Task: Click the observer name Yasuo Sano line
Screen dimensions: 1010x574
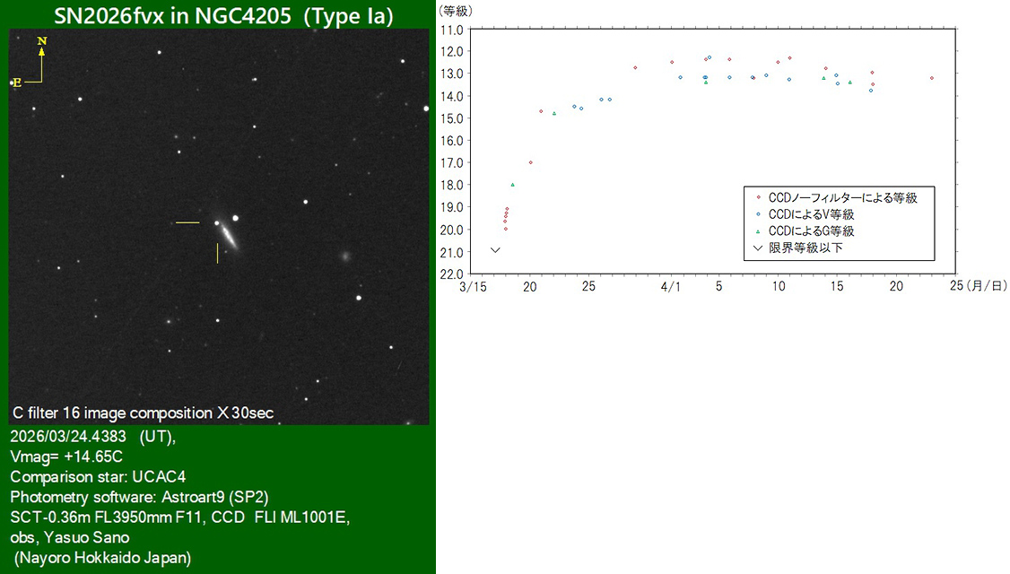Action: click(x=70, y=537)
